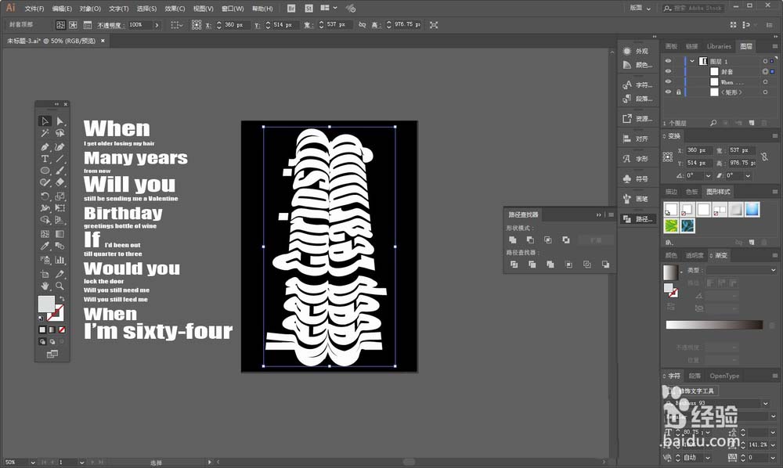Activate the Zoom tool
The image size is (783, 468).
coord(60,286)
